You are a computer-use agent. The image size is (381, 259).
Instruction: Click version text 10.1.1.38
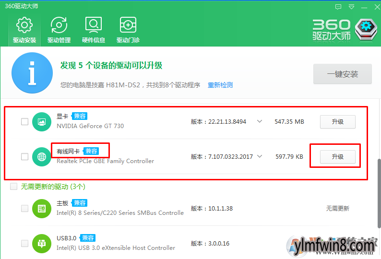point(220,209)
